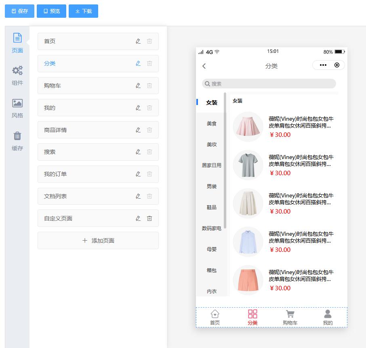Edit the 购物车 page via pencil icon
The width and height of the screenshot is (366, 348).
click(138, 86)
